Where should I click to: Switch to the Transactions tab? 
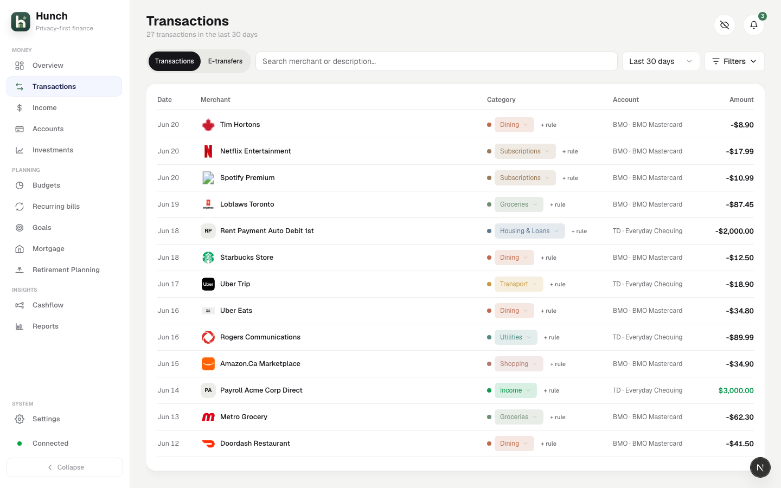175,61
